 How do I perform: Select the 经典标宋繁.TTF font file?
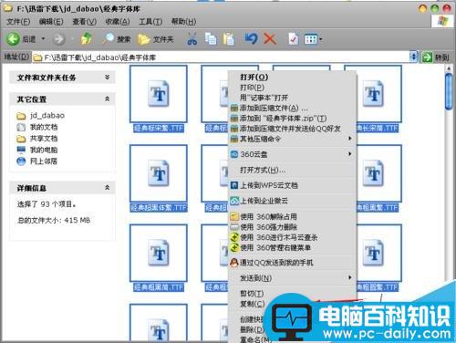[x=159, y=99]
